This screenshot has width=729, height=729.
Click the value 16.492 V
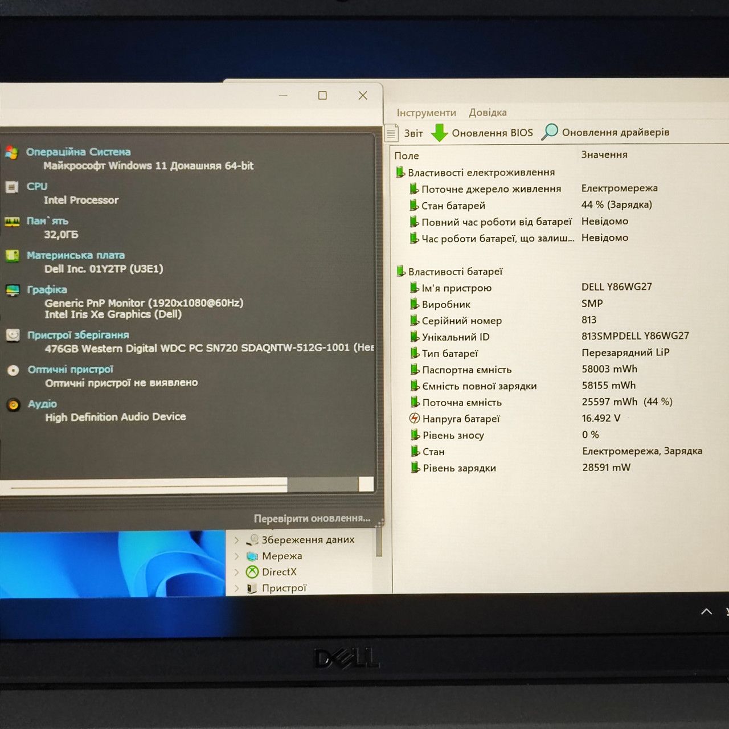coord(601,418)
